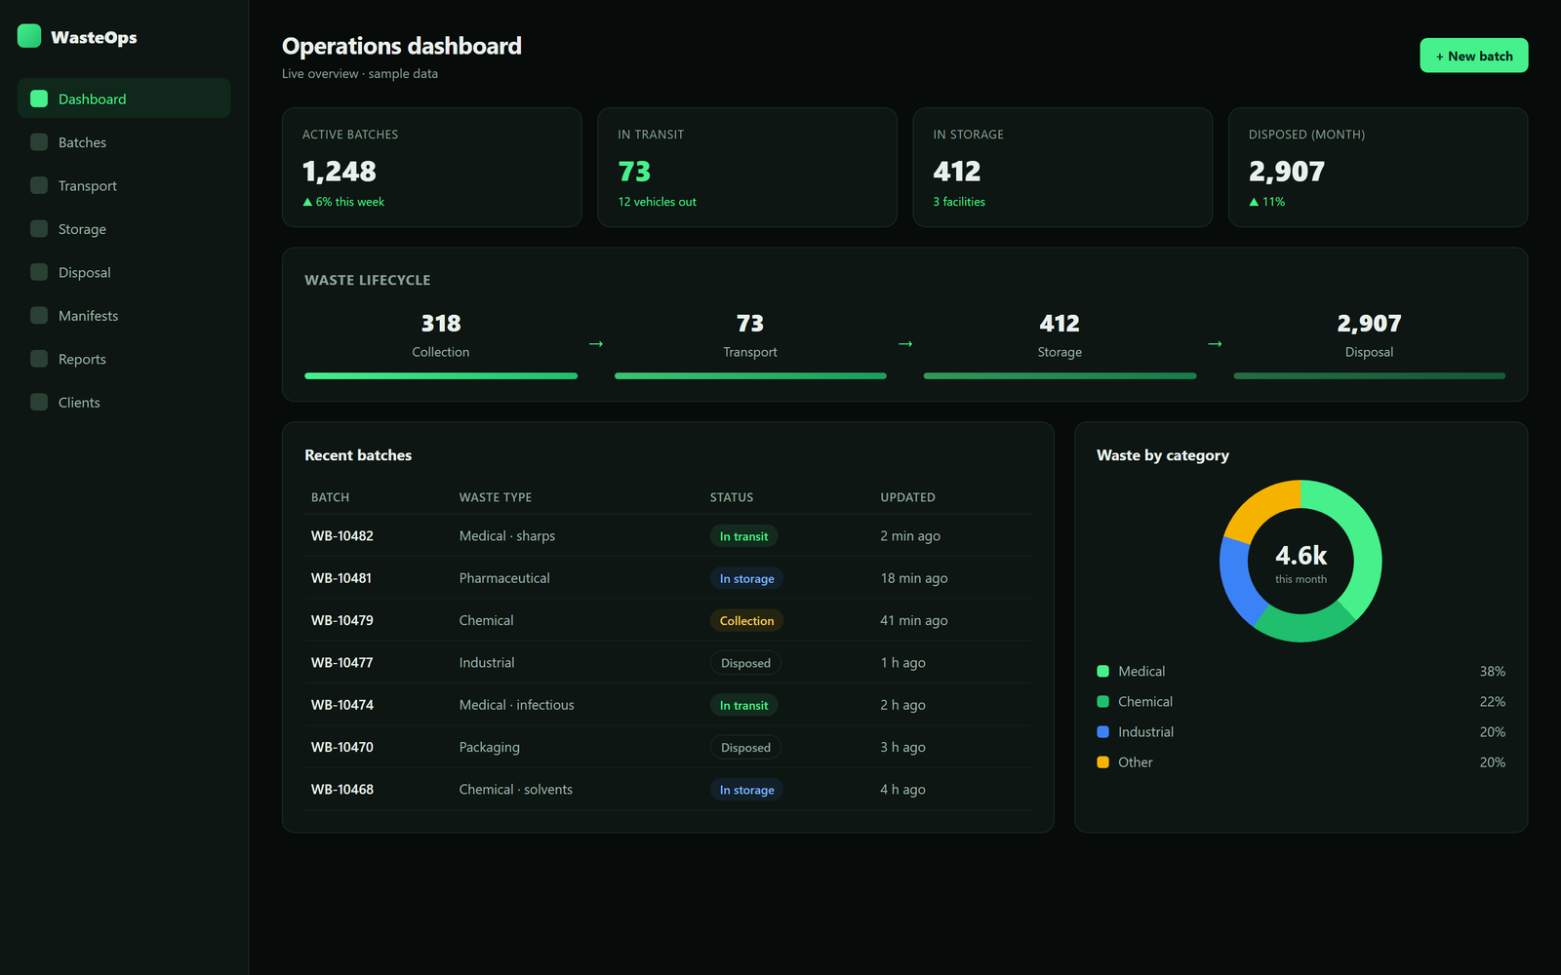Click the Disposed badge for WB-10470

coord(745,747)
